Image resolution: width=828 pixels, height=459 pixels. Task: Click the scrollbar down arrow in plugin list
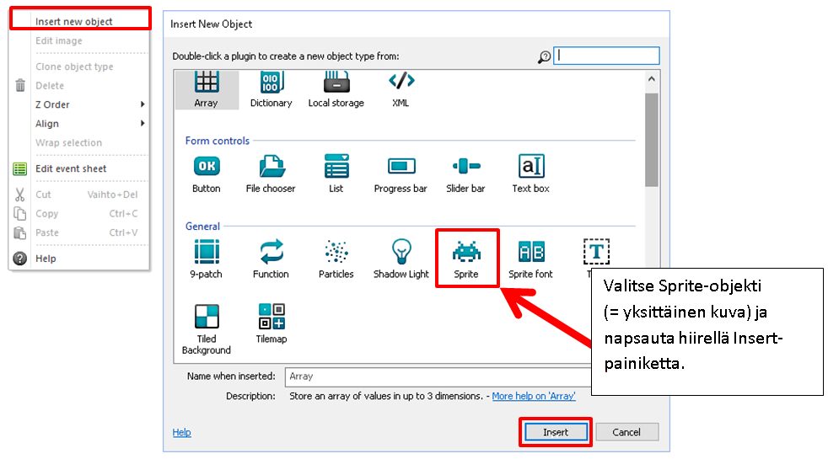(652, 355)
